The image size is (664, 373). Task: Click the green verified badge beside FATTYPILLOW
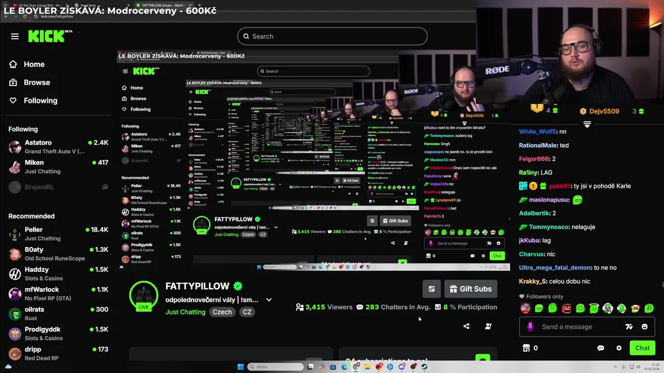click(x=238, y=286)
